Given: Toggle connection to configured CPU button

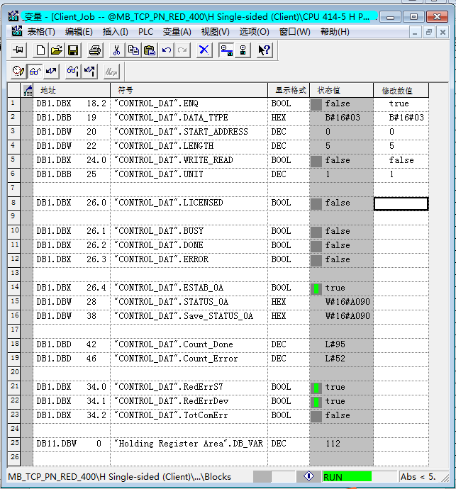Looking at the screenshot, I should [226, 50].
